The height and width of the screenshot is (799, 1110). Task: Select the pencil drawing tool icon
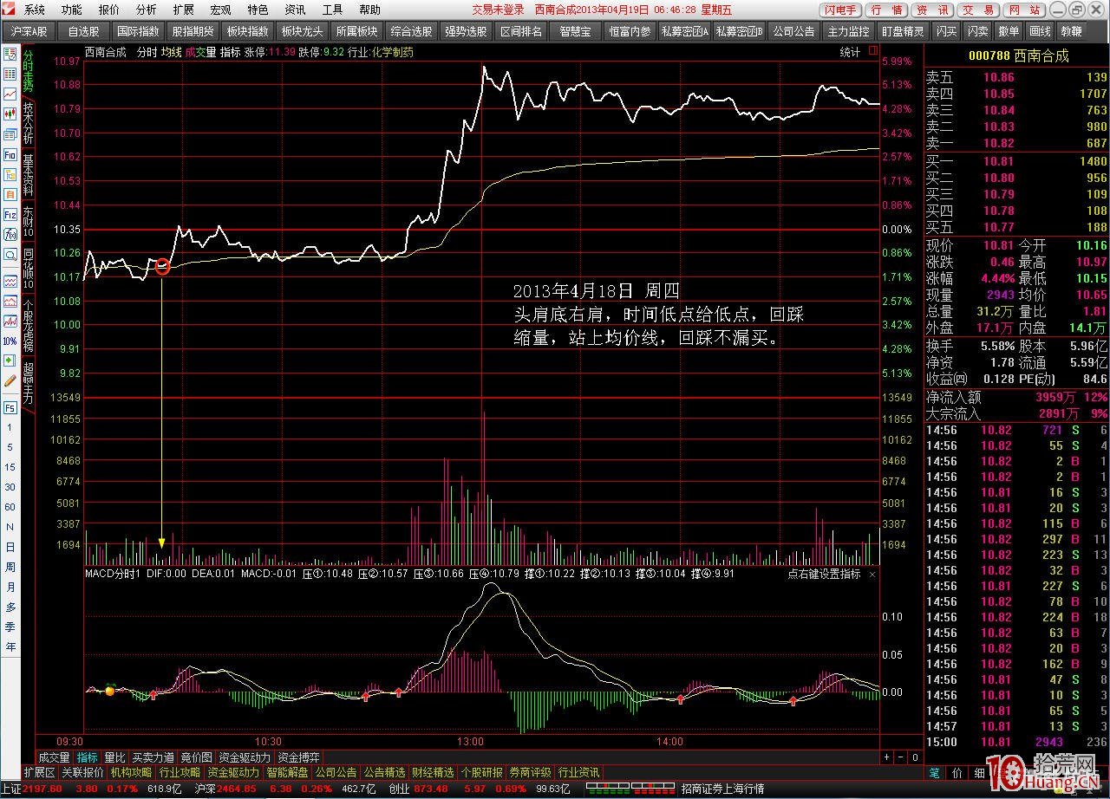pyautogui.click(x=10, y=380)
